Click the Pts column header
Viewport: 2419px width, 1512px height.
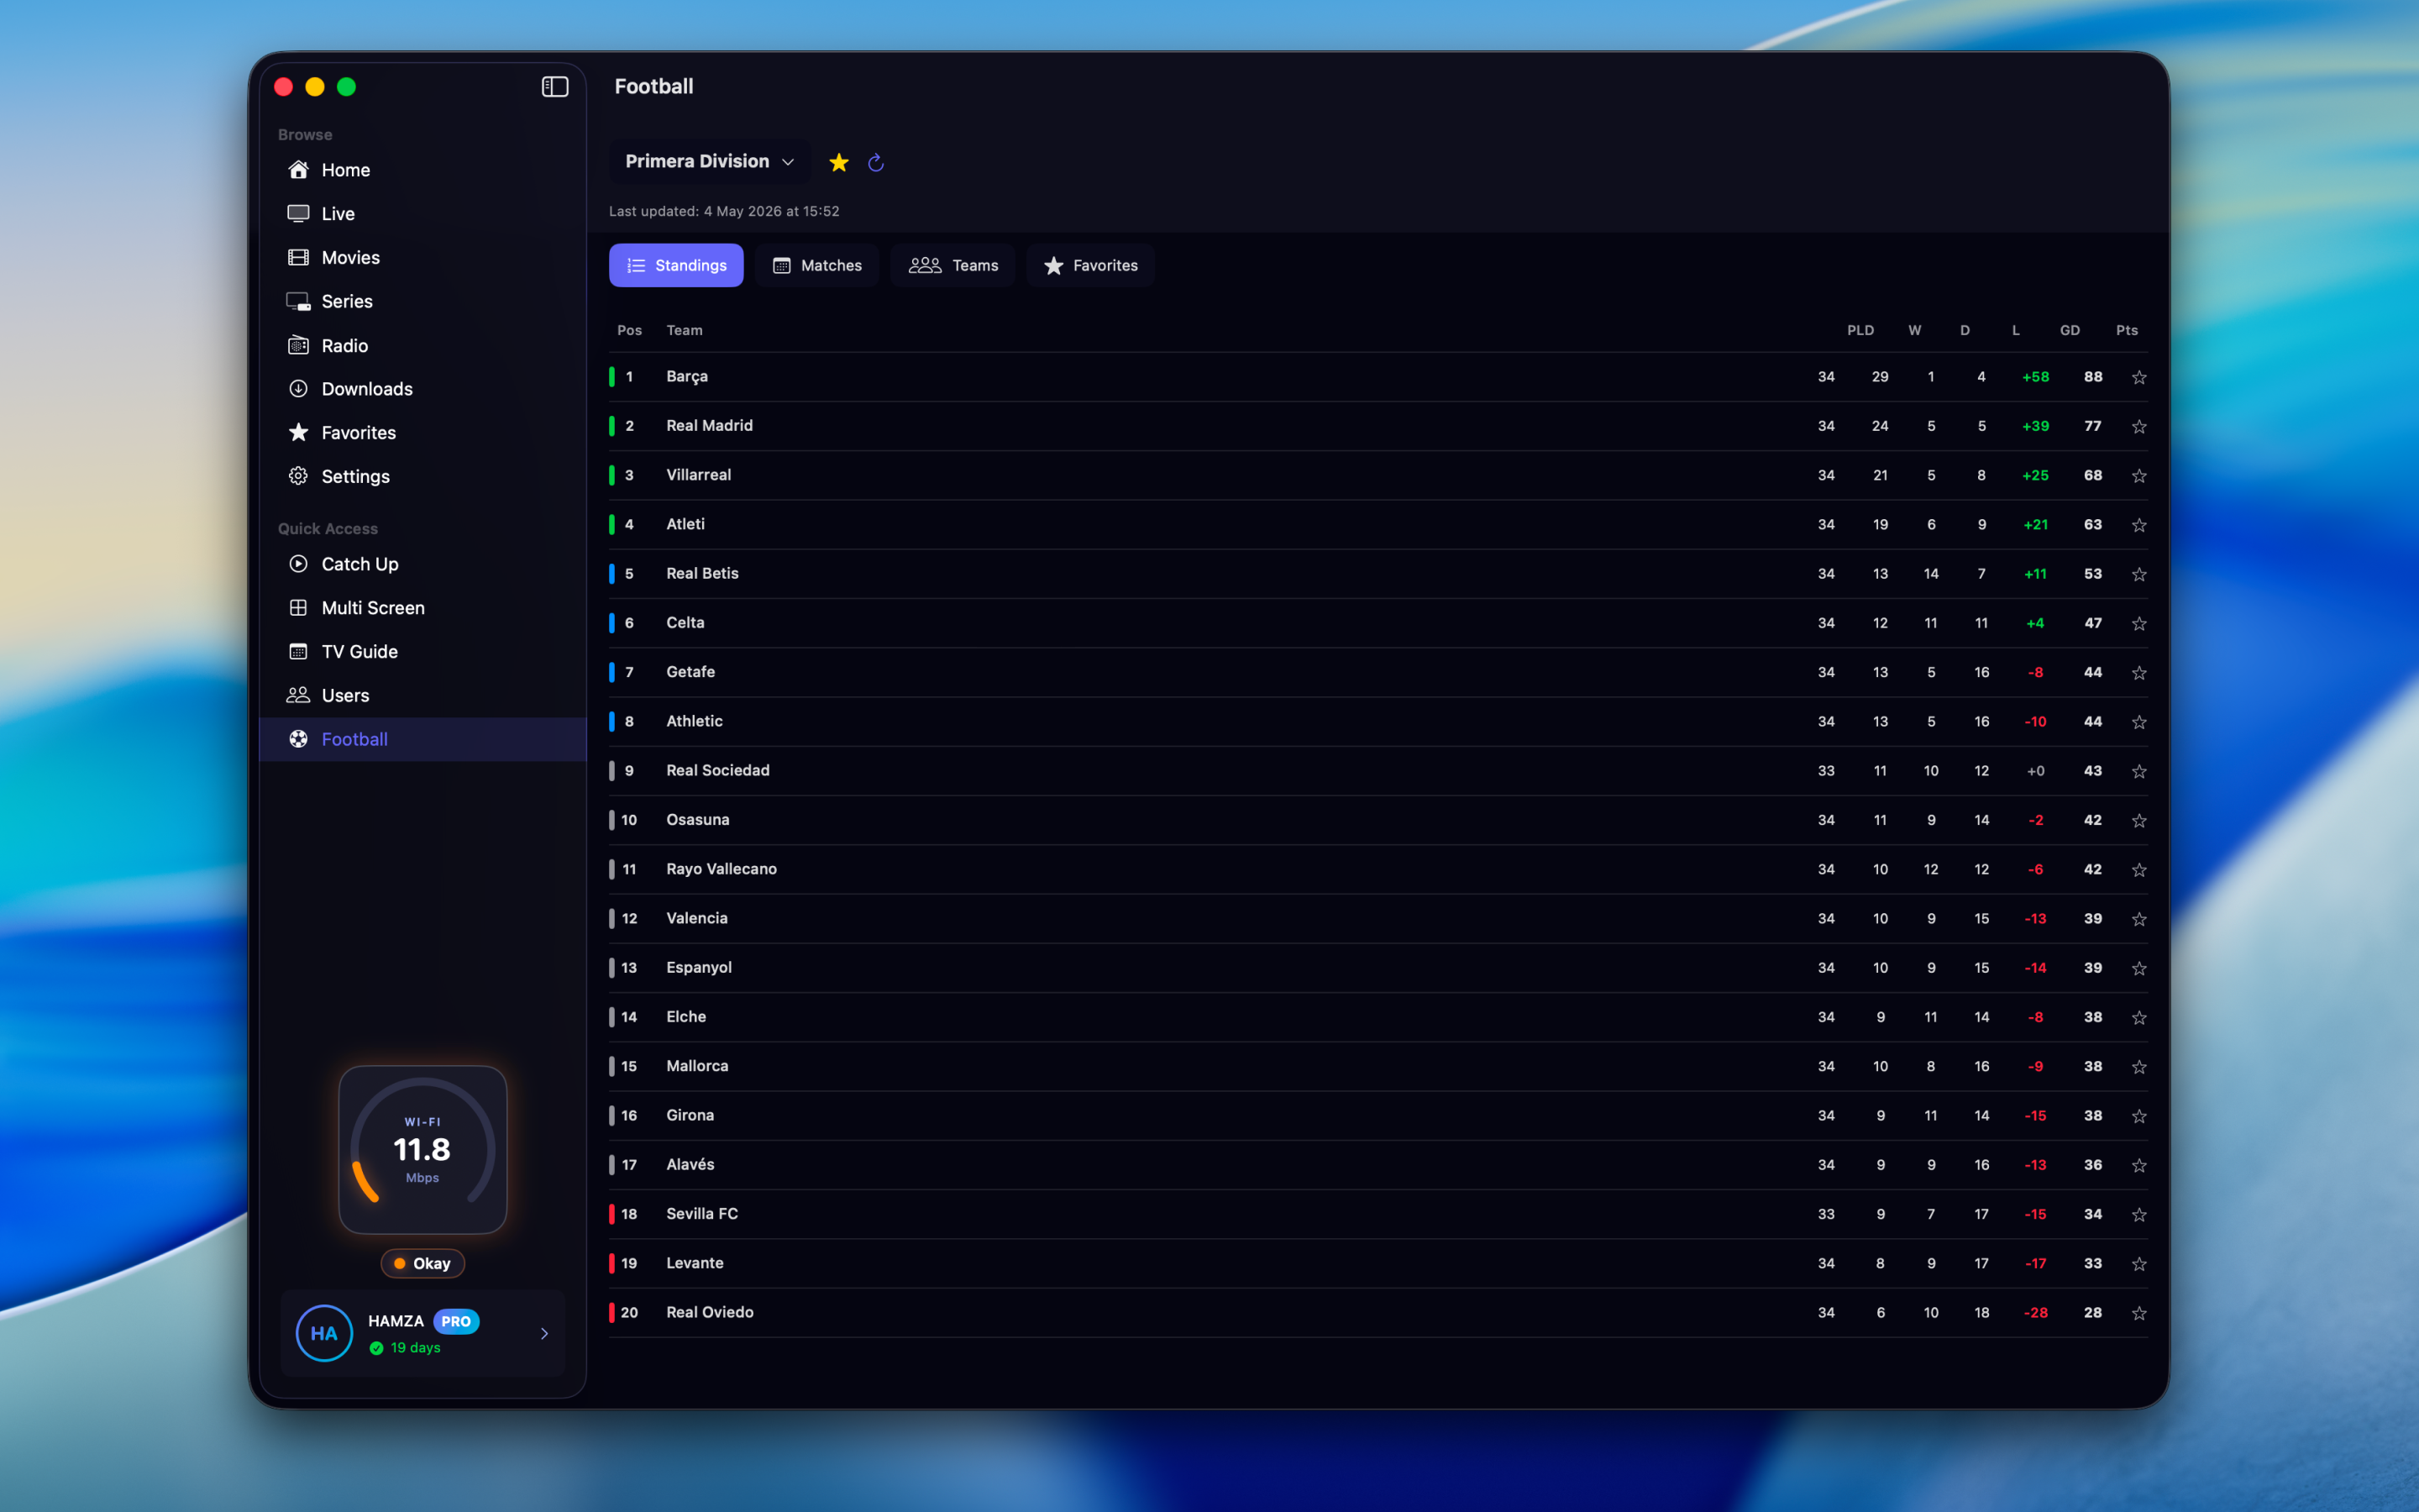click(2127, 331)
